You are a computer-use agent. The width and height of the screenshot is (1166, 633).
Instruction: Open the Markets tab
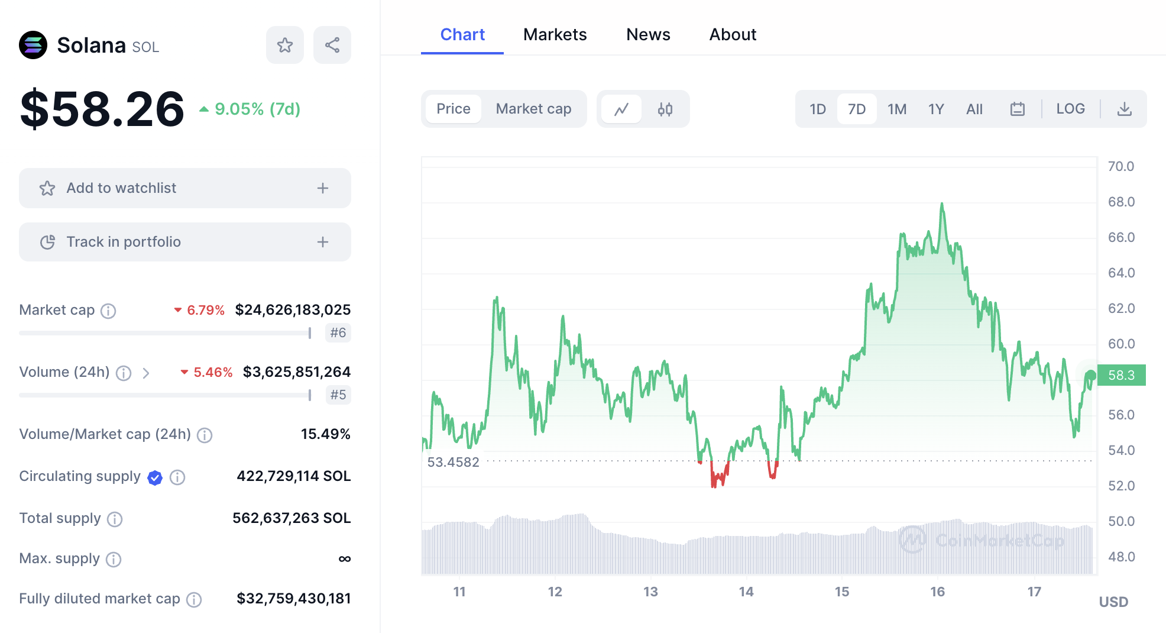555,35
